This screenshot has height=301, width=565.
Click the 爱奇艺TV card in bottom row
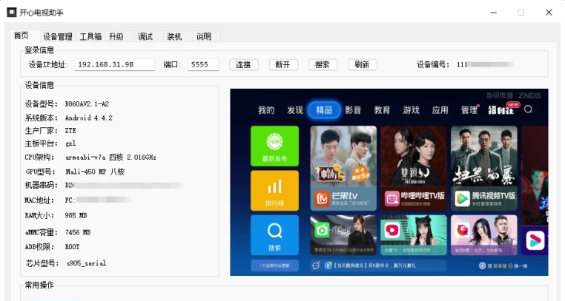343,235
